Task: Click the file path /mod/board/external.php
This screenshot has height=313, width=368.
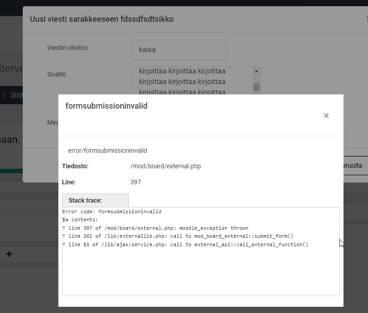Action: tap(165, 166)
